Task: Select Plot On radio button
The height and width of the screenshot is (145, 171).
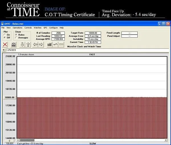Action: point(5,35)
